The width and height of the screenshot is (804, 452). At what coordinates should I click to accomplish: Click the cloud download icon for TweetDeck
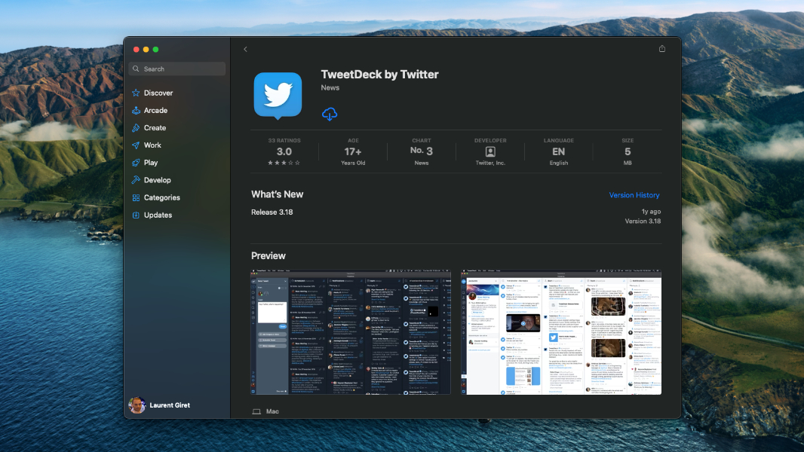click(330, 115)
